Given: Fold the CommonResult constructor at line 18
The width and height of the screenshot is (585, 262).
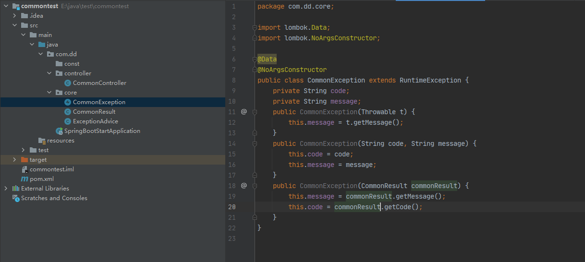Looking at the screenshot, I should click(x=255, y=186).
